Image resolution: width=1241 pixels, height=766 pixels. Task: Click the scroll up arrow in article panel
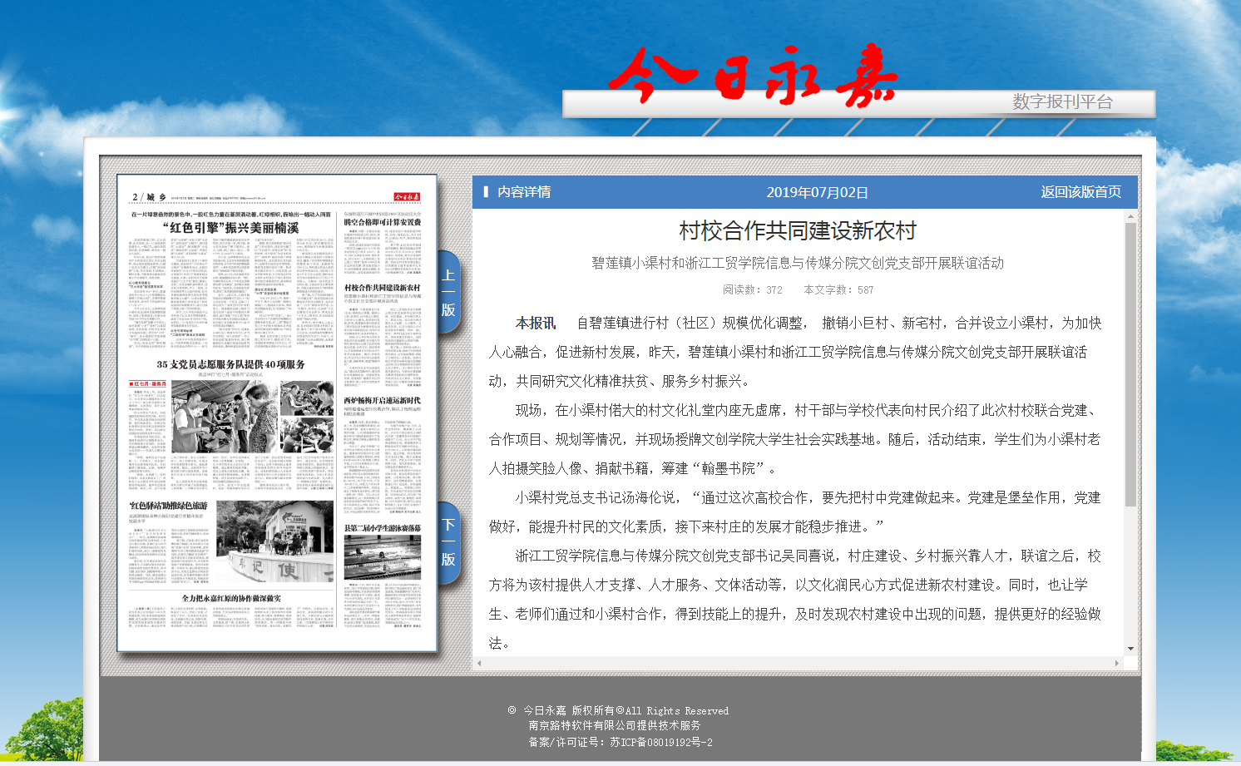click(1130, 217)
